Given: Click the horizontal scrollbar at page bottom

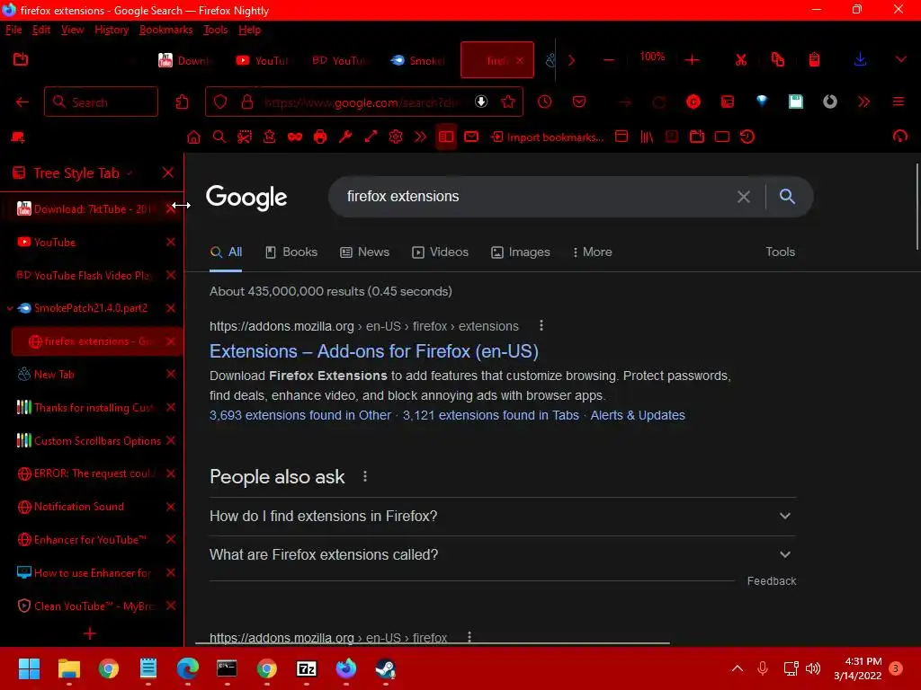Looking at the screenshot, I should click(x=432, y=643).
